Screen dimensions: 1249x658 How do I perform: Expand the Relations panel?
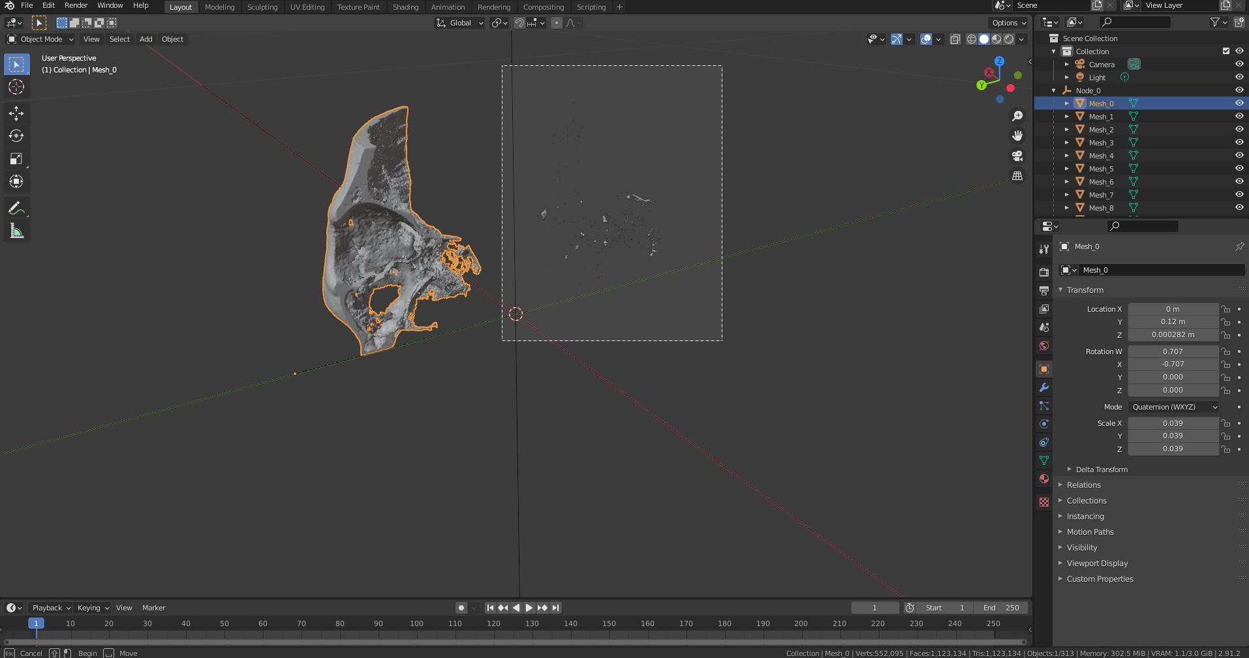(x=1083, y=485)
